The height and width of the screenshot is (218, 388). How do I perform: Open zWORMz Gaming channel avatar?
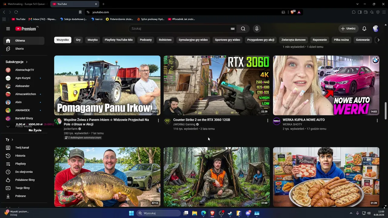tap(167, 121)
